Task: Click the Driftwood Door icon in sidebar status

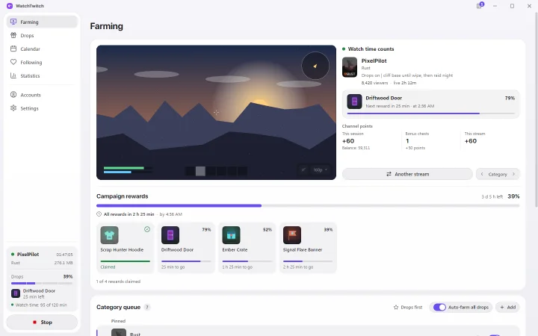Action: pos(16,293)
